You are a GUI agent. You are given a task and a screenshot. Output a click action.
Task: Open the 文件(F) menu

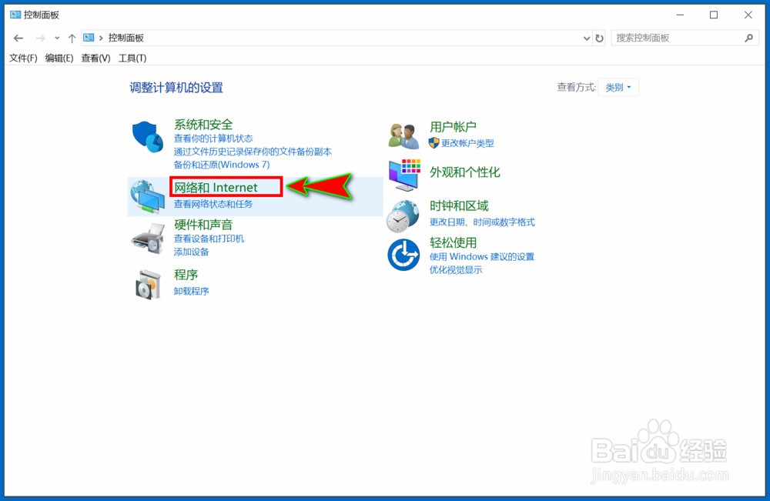tap(23, 58)
